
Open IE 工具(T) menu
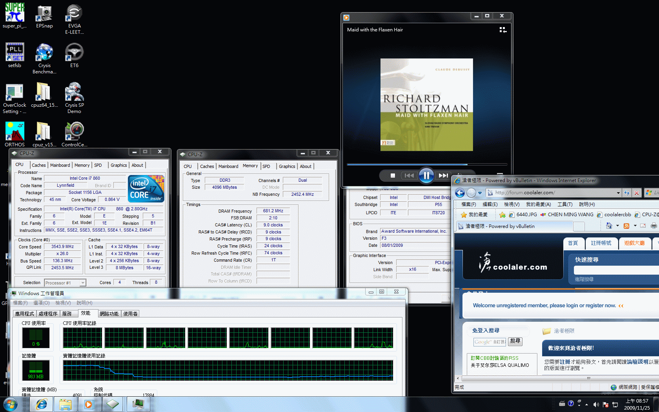565,204
